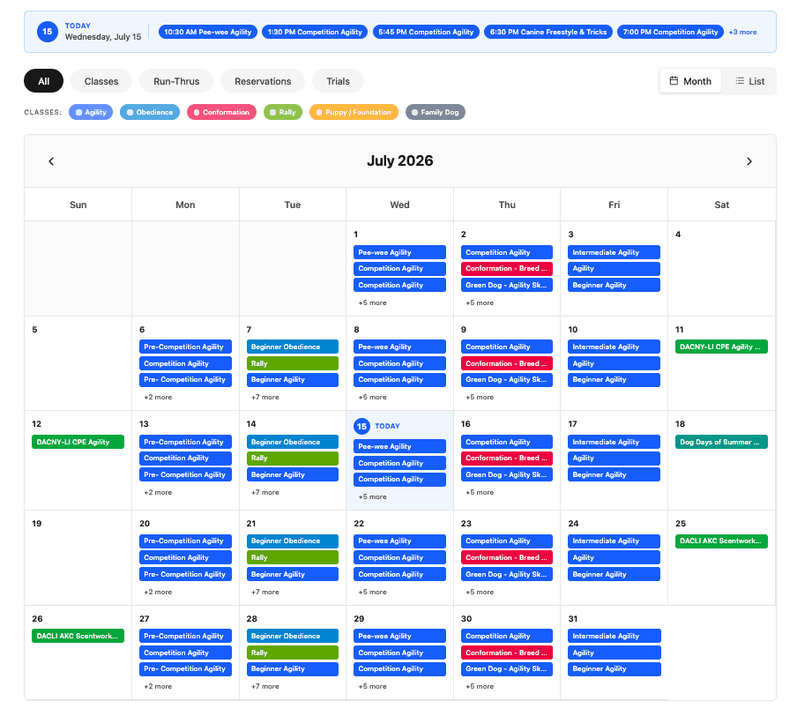
Task: Expand +3 more in today banner
Action: 742,32
